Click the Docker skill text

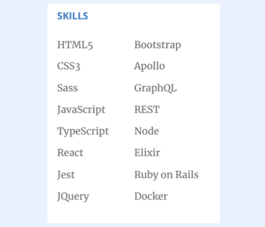pos(151,196)
